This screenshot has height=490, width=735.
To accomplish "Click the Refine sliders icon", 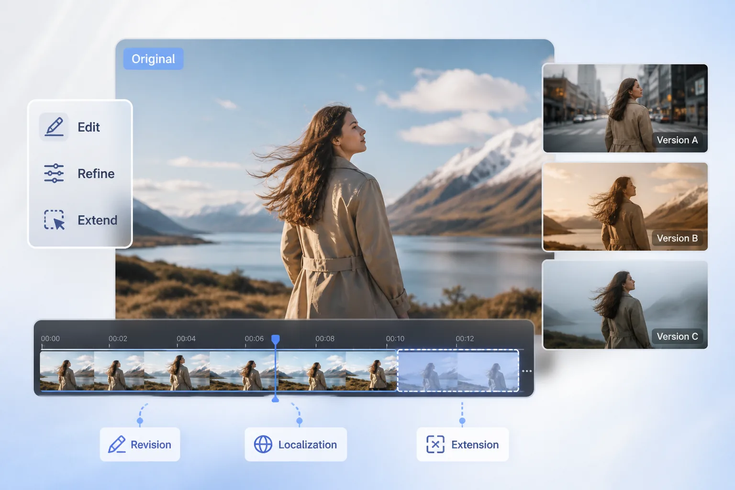I will tap(54, 173).
